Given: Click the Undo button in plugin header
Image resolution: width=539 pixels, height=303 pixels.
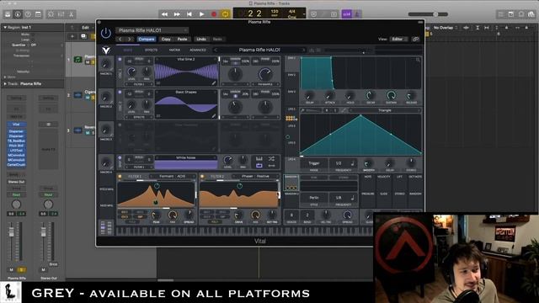Looking at the screenshot, I should (x=201, y=40).
